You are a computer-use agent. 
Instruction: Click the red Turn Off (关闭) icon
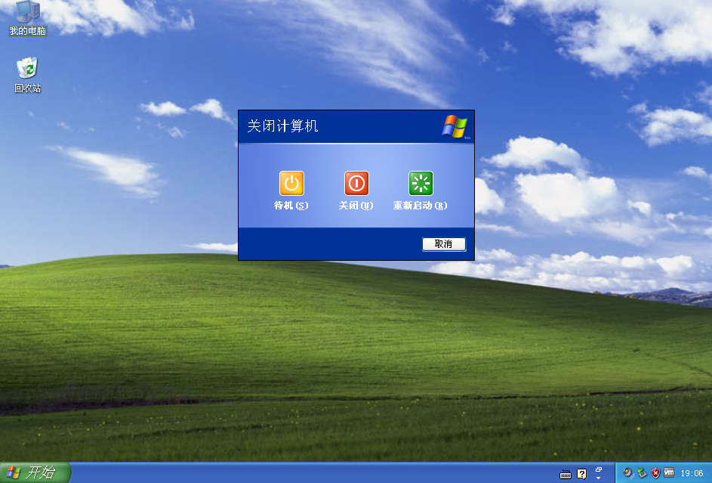click(x=356, y=183)
